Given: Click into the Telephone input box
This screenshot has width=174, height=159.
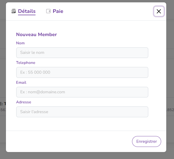Looking at the screenshot, I should pyautogui.click(x=82, y=72).
